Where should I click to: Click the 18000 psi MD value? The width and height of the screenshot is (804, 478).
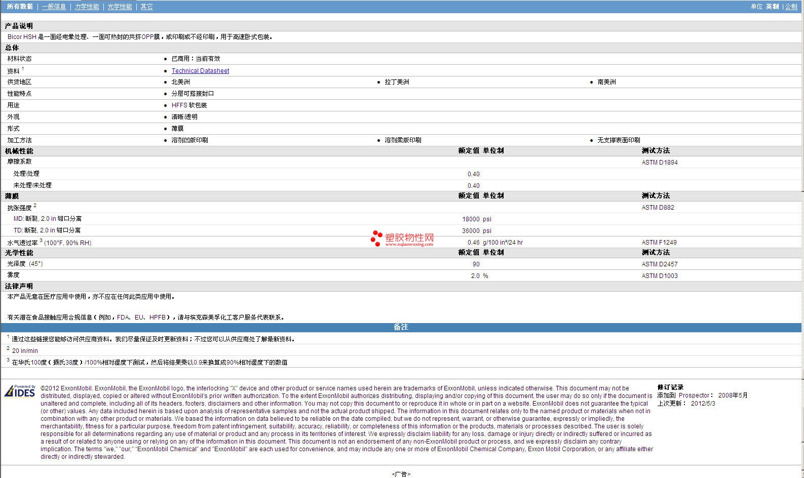pyautogui.click(x=477, y=219)
